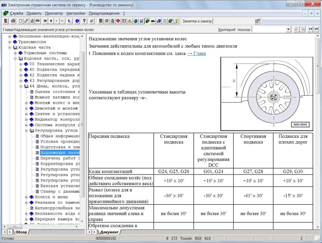
Task: Click the wheel height diagram N40-0640
Action: point(267,94)
